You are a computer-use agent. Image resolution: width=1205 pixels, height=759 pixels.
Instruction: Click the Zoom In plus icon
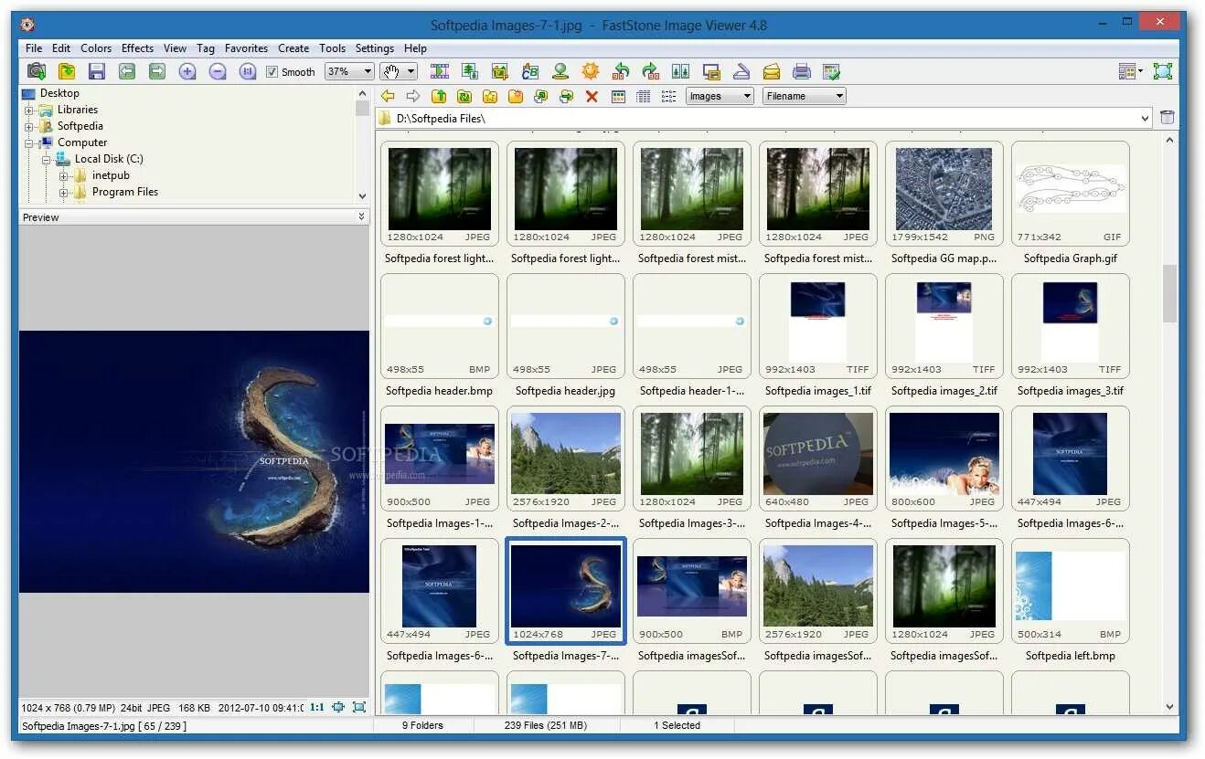pos(187,71)
